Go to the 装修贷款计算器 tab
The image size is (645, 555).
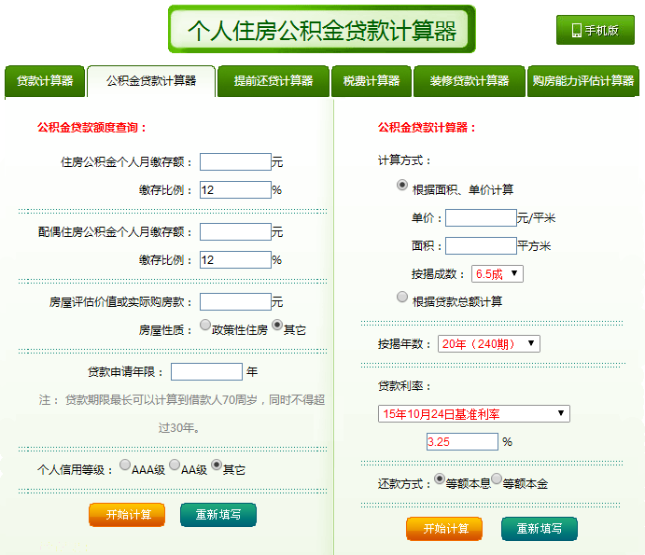(470, 81)
